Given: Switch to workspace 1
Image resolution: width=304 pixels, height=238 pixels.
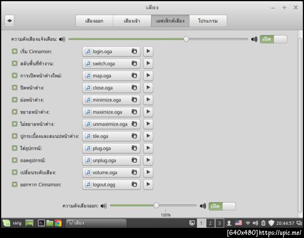Looking at the screenshot, I should point(201,223).
